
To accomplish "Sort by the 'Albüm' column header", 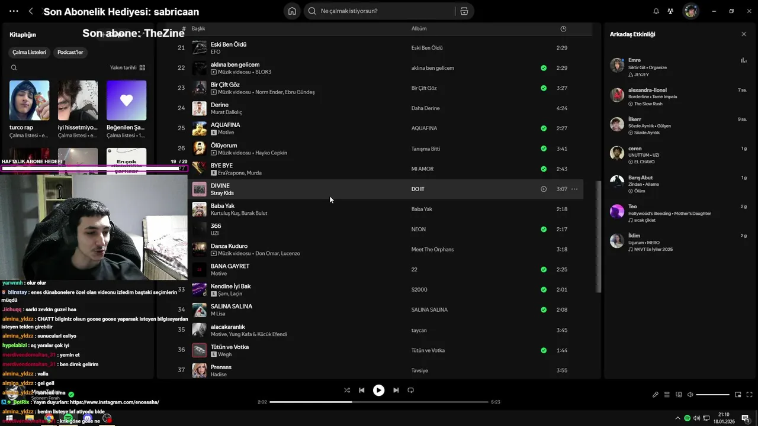I will [x=419, y=28].
